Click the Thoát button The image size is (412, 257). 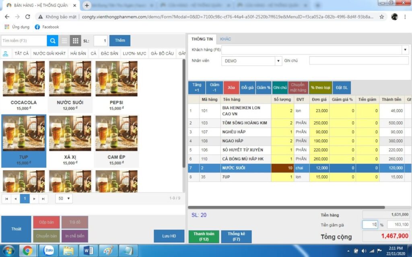coord(16,229)
